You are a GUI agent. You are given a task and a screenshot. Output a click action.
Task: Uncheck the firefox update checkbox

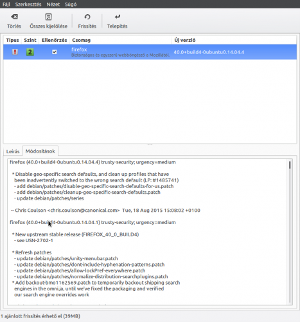(55, 52)
